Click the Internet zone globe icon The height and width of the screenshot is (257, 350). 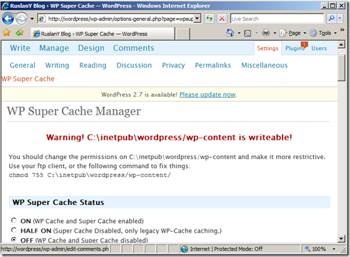(x=185, y=249)
